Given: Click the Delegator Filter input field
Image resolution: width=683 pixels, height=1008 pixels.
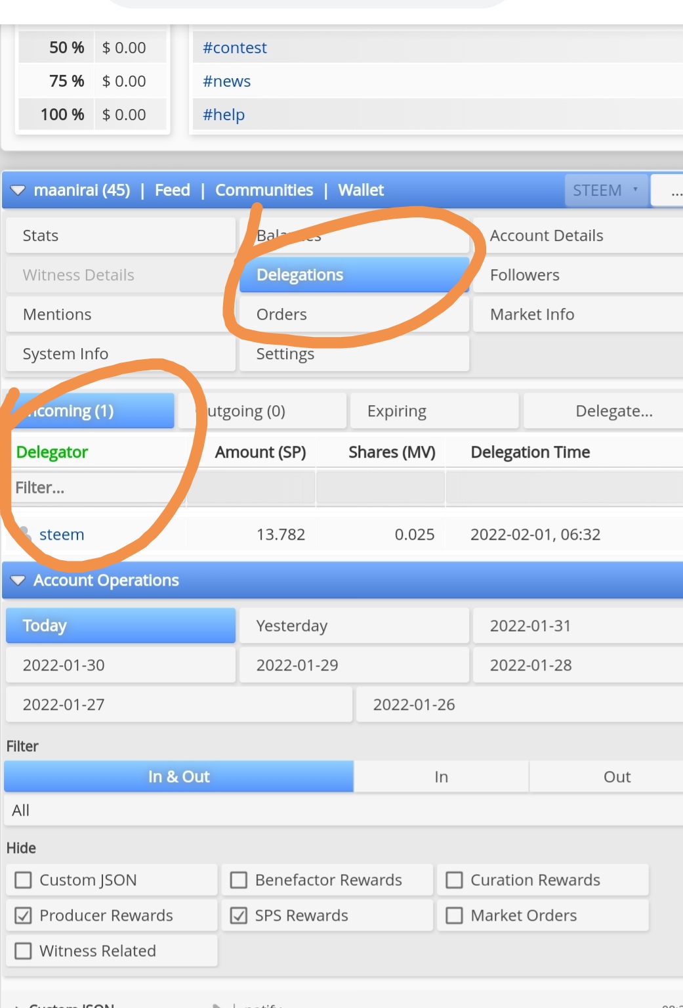Looking at the screenshot, I should tap(98, 487).
